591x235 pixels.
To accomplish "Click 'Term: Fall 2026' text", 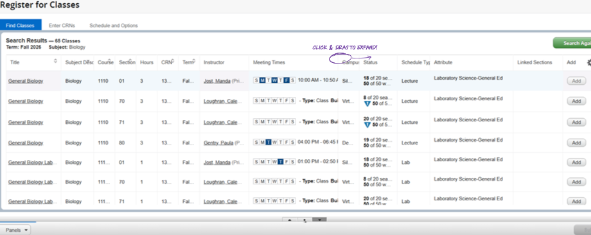I will (x=24, y=48).
